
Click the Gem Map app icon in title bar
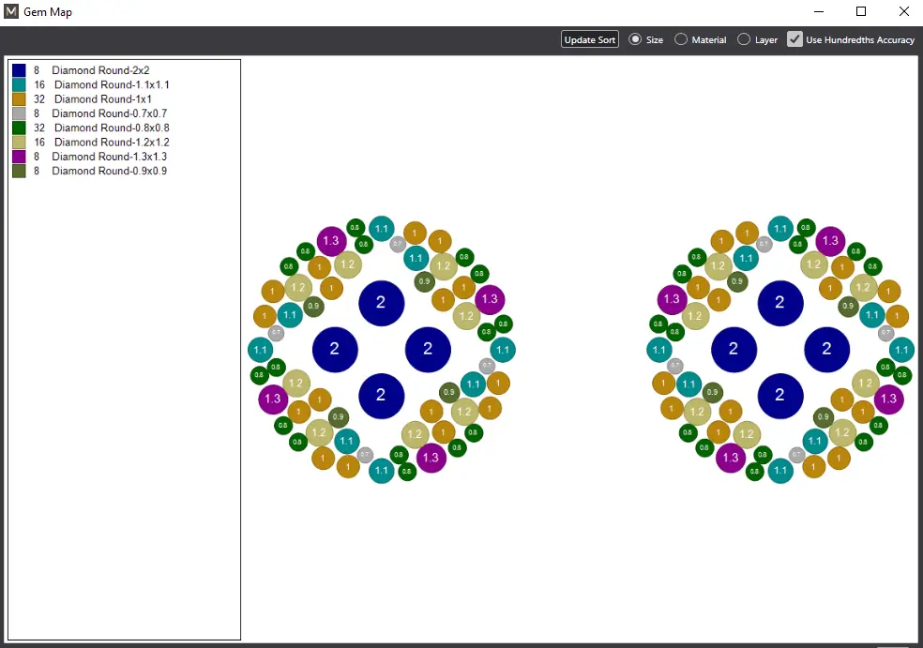tap(11, 12)
